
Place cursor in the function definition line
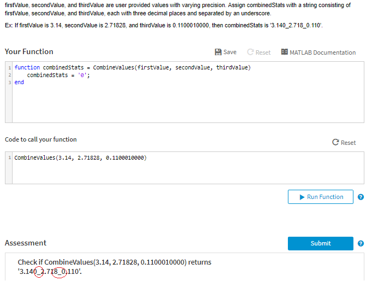[131, 67]
